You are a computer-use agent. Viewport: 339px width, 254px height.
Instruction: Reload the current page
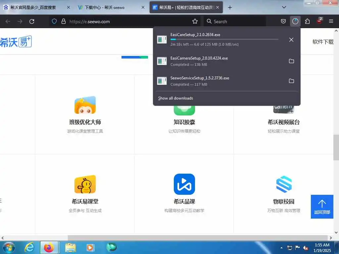point(32,21)
